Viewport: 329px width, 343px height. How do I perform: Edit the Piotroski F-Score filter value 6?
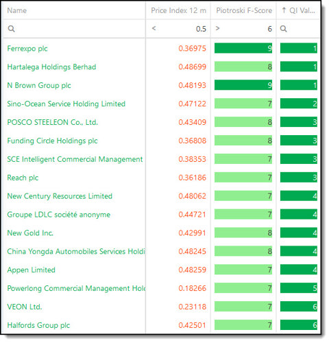[x=270, y=29]
